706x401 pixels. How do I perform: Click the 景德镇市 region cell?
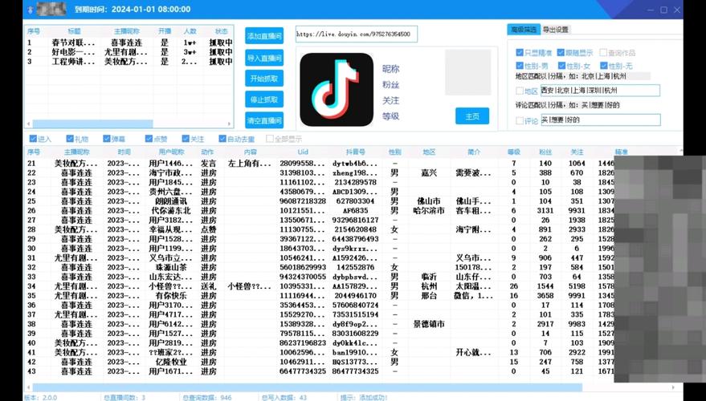(x=429, y=324)
